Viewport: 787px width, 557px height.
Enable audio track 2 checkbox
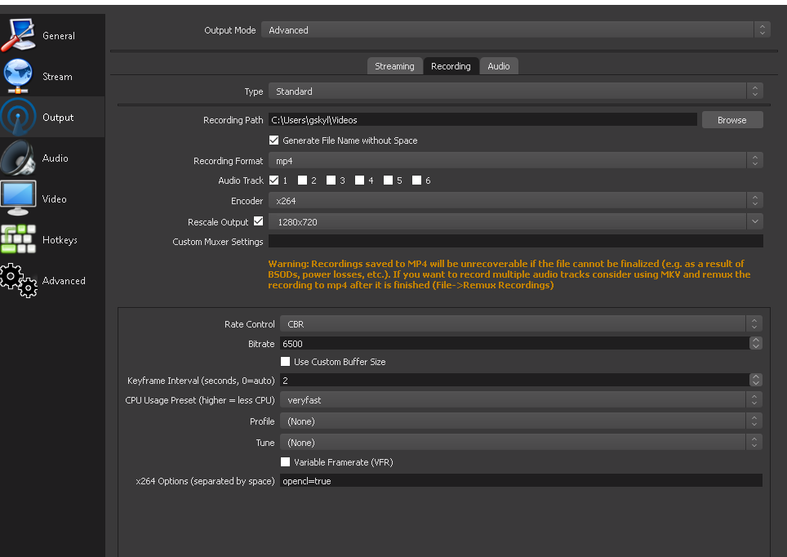coord(302,180)
